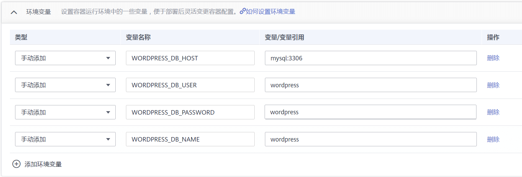Click the 类型 column header
Screen dimensions: 522x177
21,37
